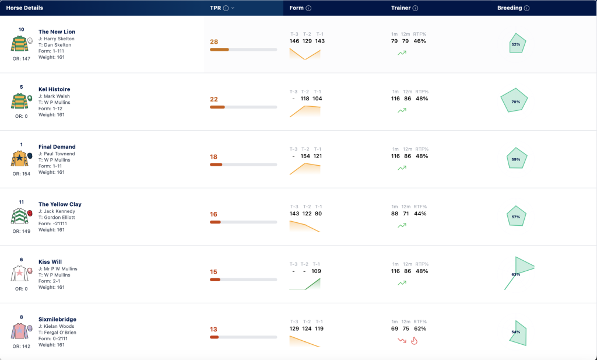
Task: Click the OR: 154 rating text
Action: click(22, 174)
